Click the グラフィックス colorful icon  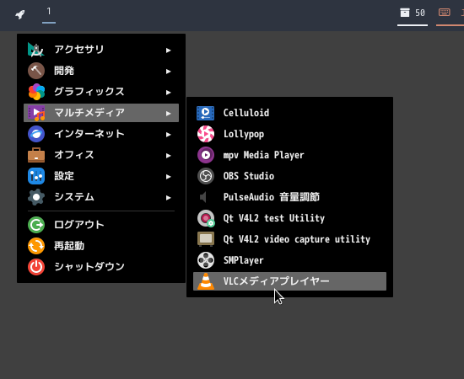tap(36, 92)
